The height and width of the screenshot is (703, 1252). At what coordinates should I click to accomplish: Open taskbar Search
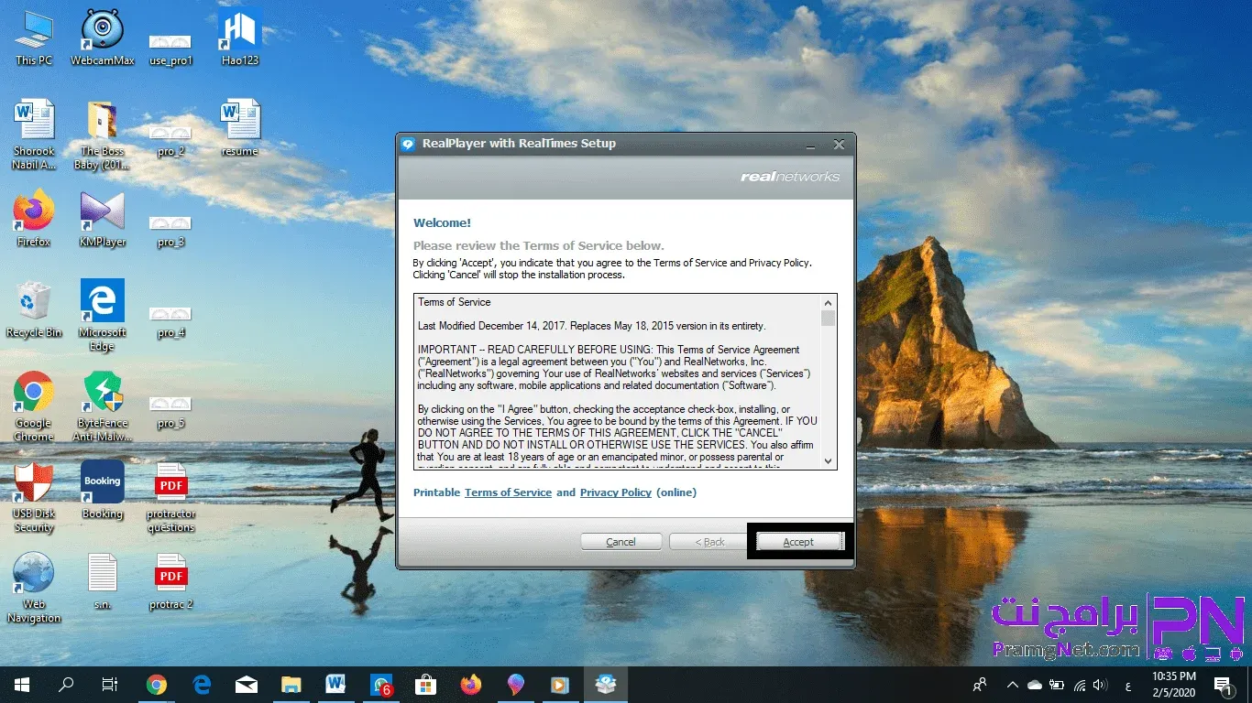coord(66,684)
